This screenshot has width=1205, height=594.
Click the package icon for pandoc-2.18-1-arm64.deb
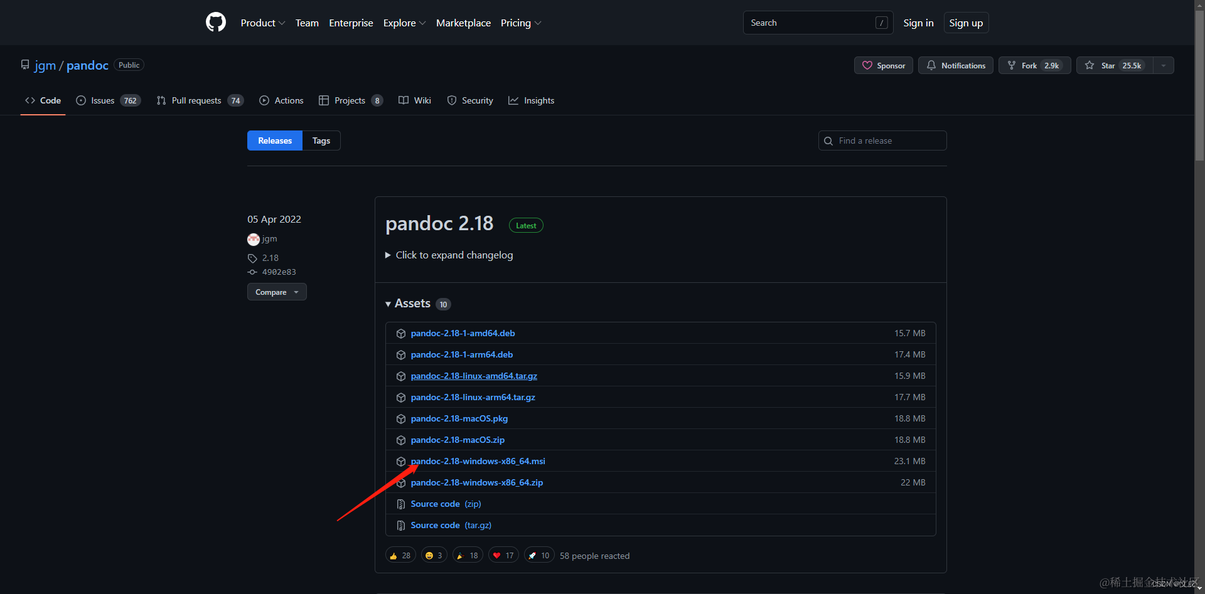[401, 355]
